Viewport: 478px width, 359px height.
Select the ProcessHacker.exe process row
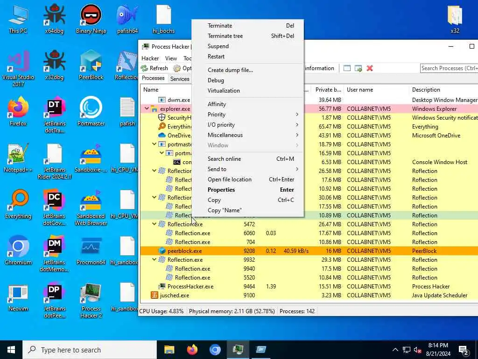pyautogui.click(x=309, y=287)
